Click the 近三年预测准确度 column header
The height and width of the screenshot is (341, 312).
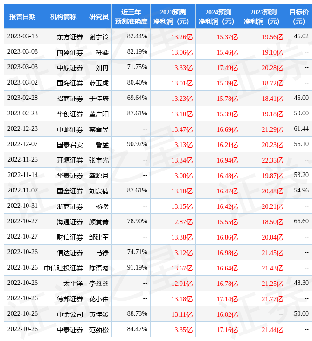click(x=131, y=16)
